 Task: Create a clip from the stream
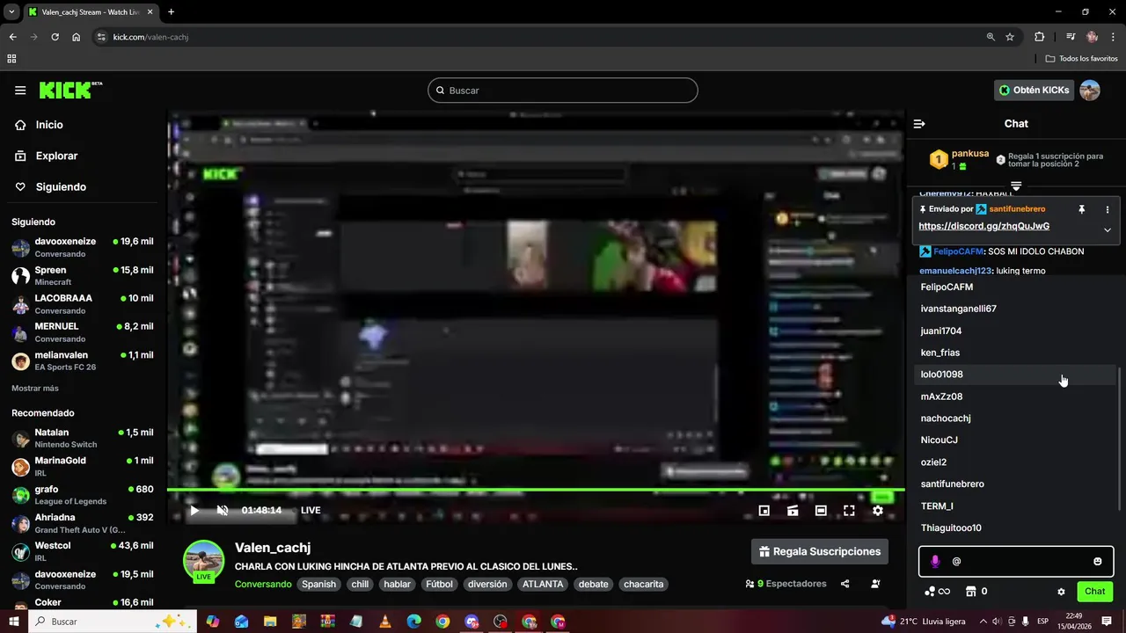point(793,511)
